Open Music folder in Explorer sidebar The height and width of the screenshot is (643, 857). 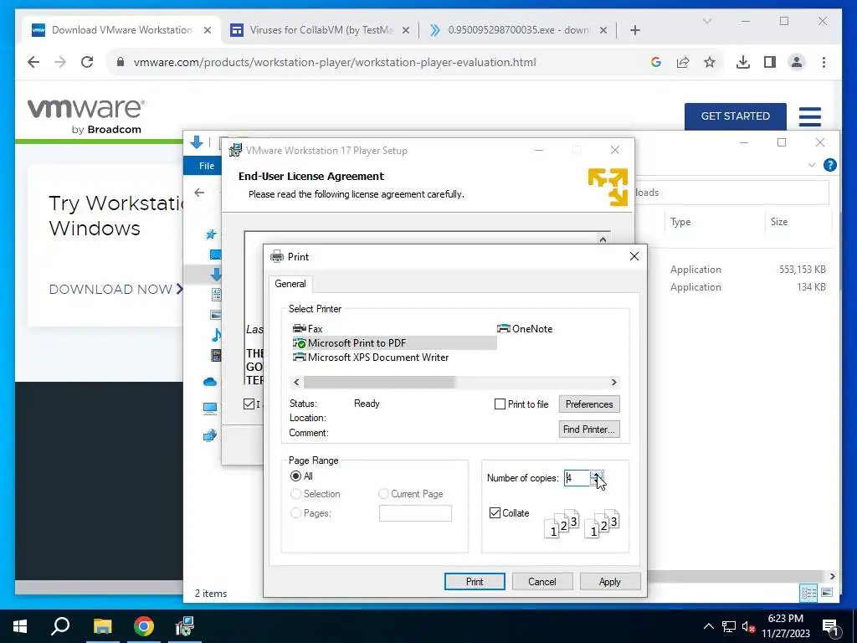216,335
